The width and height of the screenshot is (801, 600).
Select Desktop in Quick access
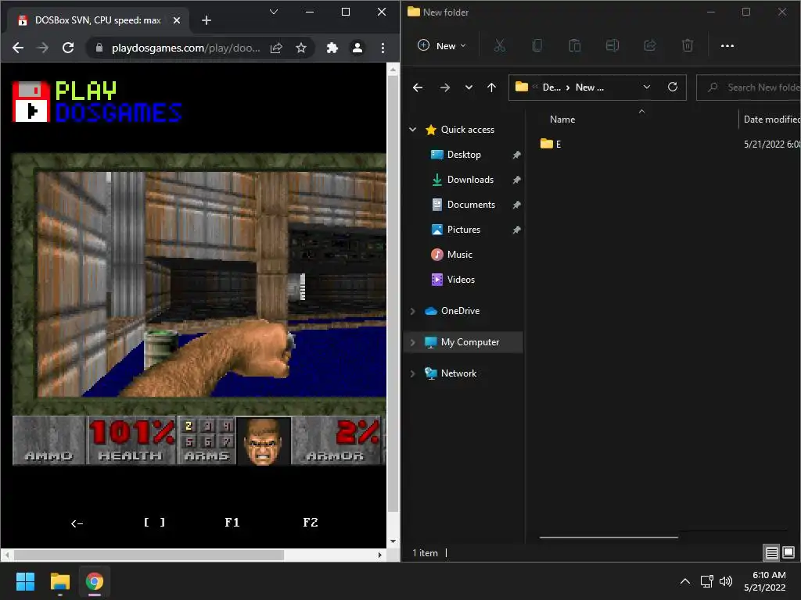(464, 155)
